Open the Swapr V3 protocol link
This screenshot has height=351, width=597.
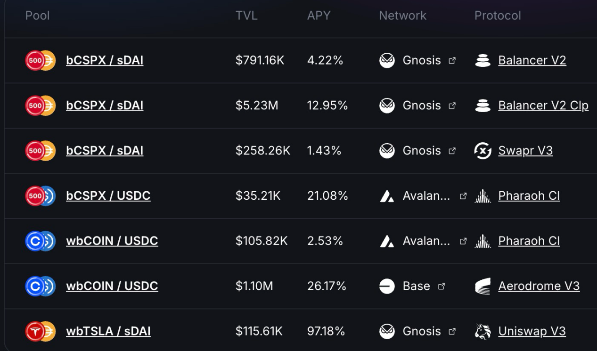[x=525, y=151]
